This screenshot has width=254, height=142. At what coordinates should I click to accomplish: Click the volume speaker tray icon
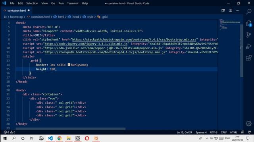click(211, 138)
